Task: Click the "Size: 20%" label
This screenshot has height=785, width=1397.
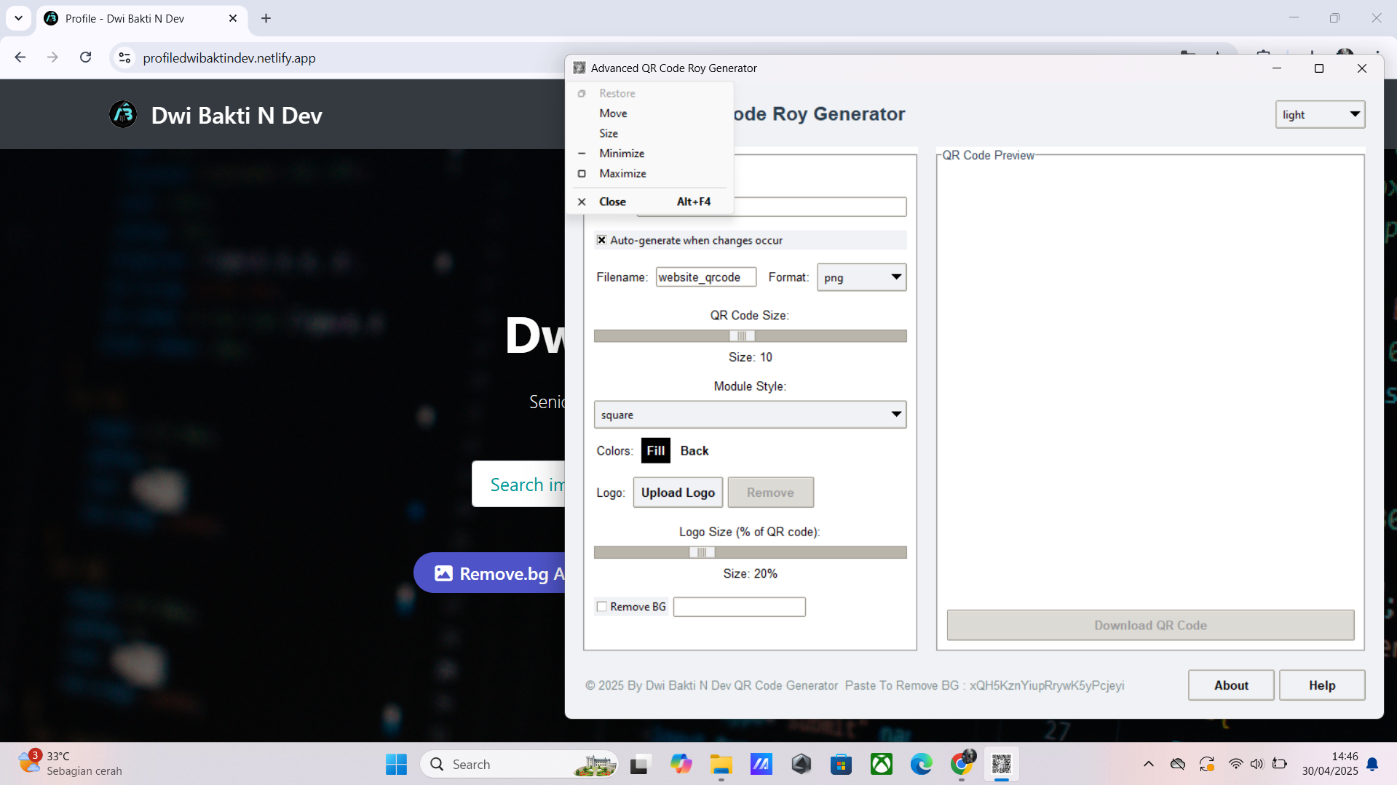Action: point(750,574)
